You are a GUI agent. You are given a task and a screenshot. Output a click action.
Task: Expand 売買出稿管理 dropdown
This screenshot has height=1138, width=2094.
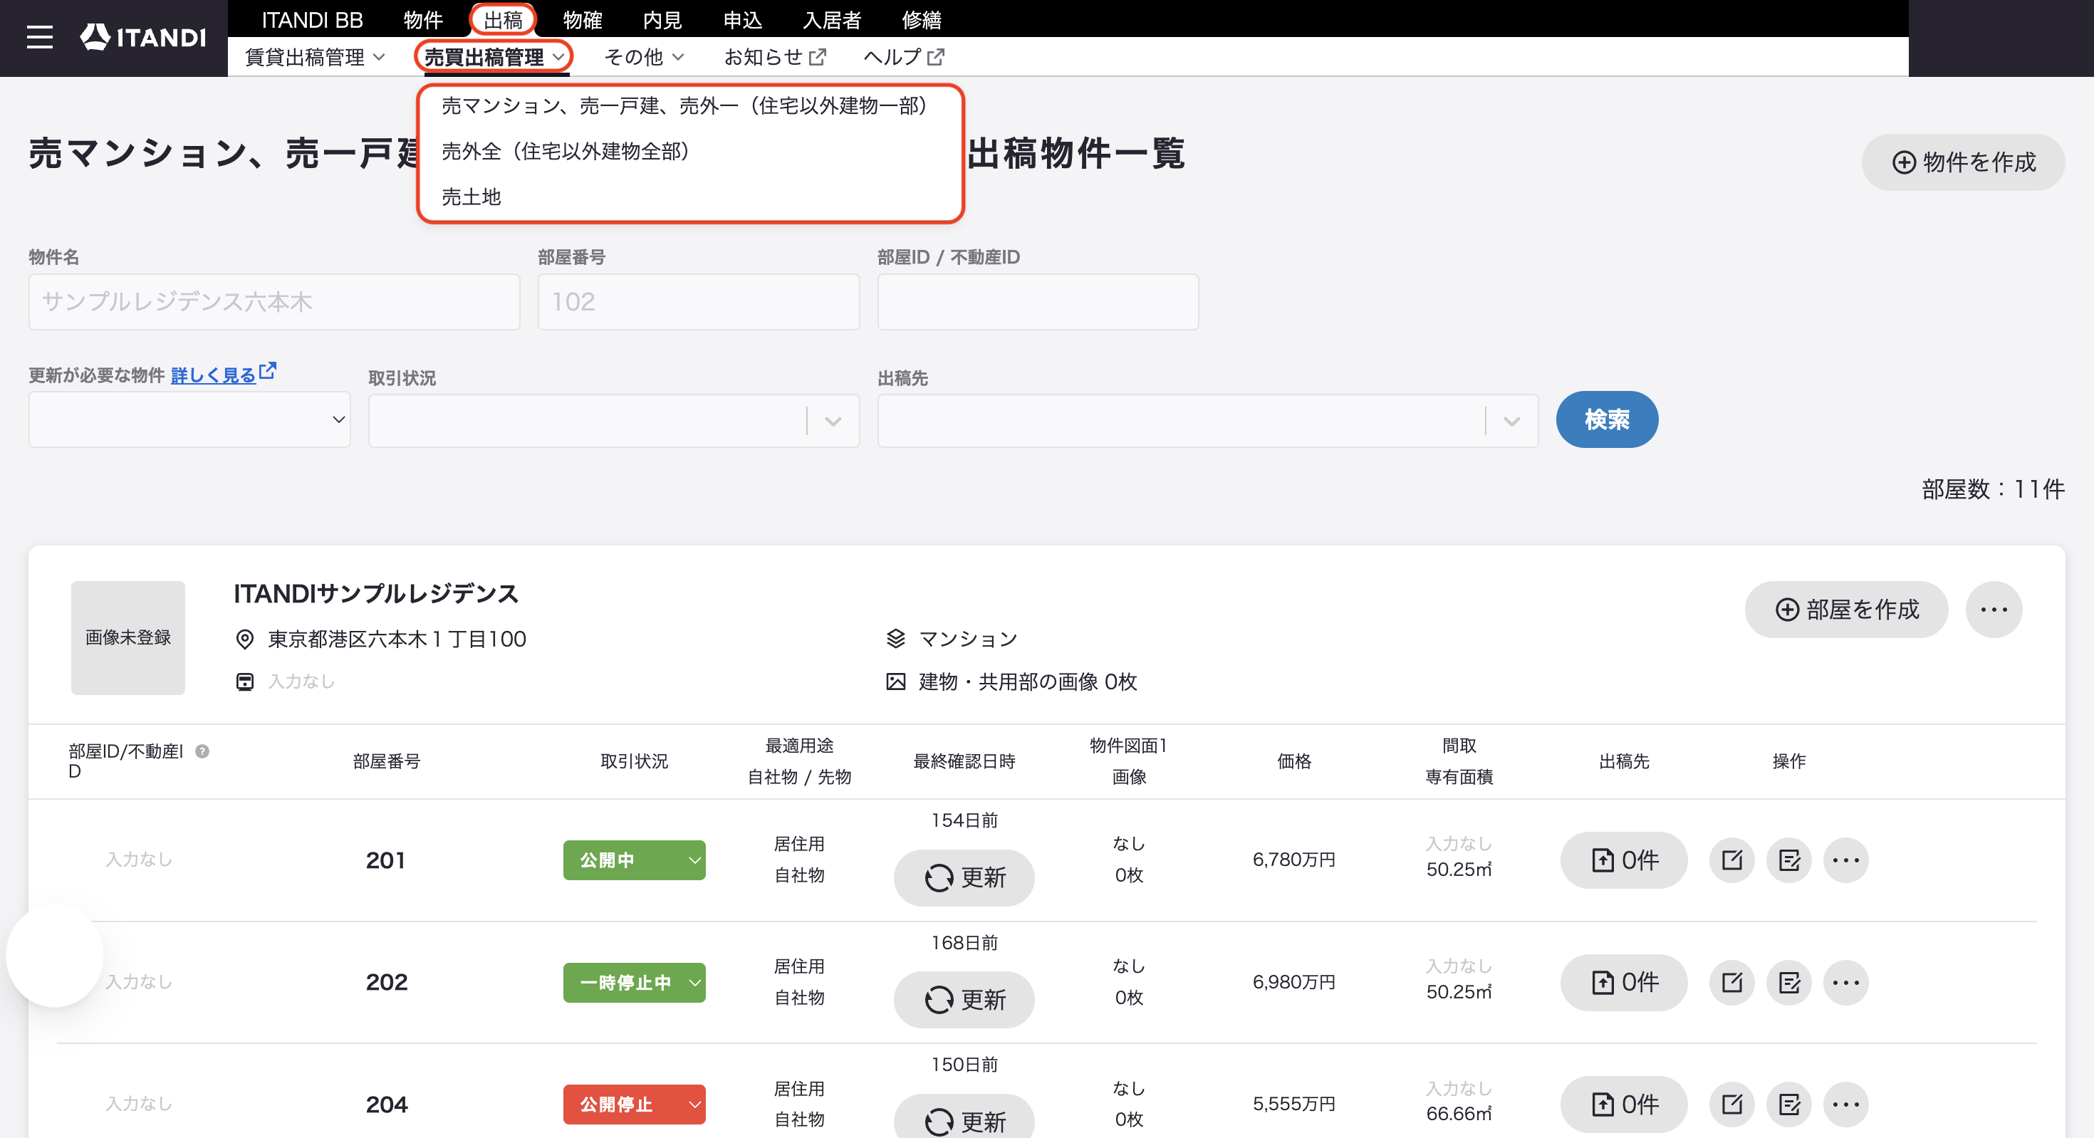click(494, 57)
